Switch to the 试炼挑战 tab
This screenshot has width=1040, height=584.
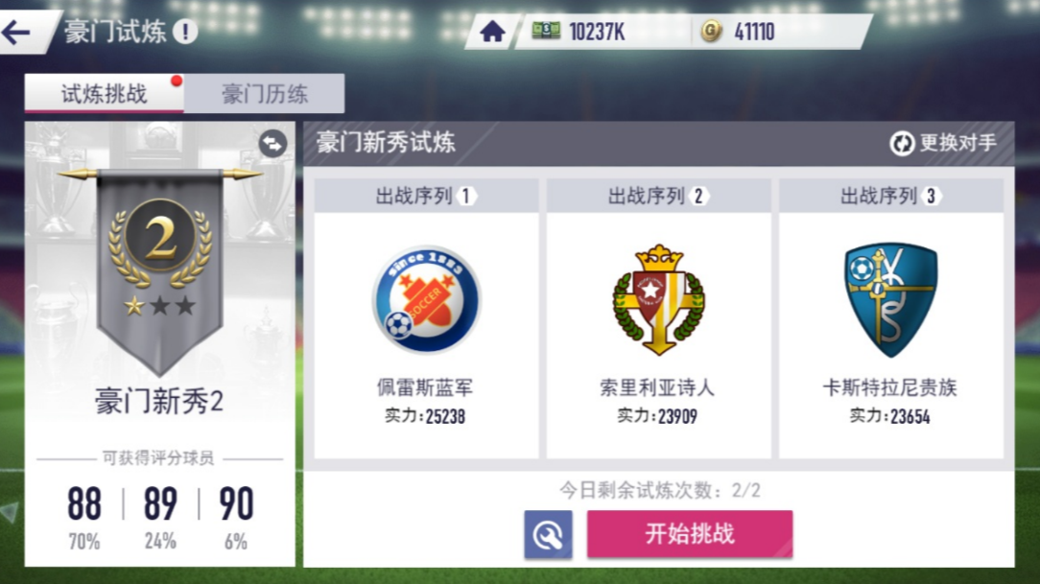pyautogui.click(x=105, y=93)
